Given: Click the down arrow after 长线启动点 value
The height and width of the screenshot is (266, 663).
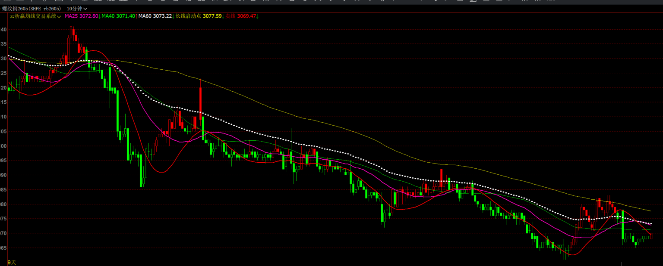Looking at the screenshot, I should coord(223,16).
